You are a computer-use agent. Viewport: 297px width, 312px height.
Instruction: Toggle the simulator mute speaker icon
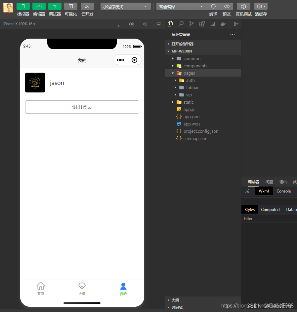145,24
